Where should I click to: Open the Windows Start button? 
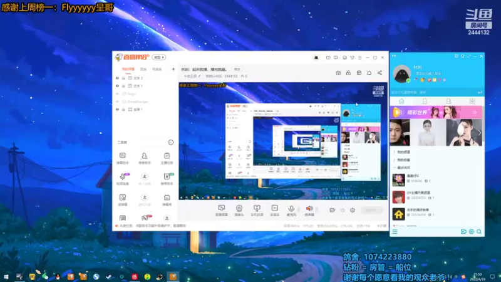click(x=6, y=276)
